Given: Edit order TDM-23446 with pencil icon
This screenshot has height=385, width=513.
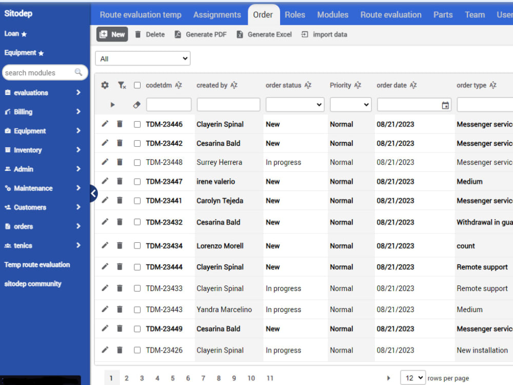Looking at the screenshot, I should [x=105, y=124].
